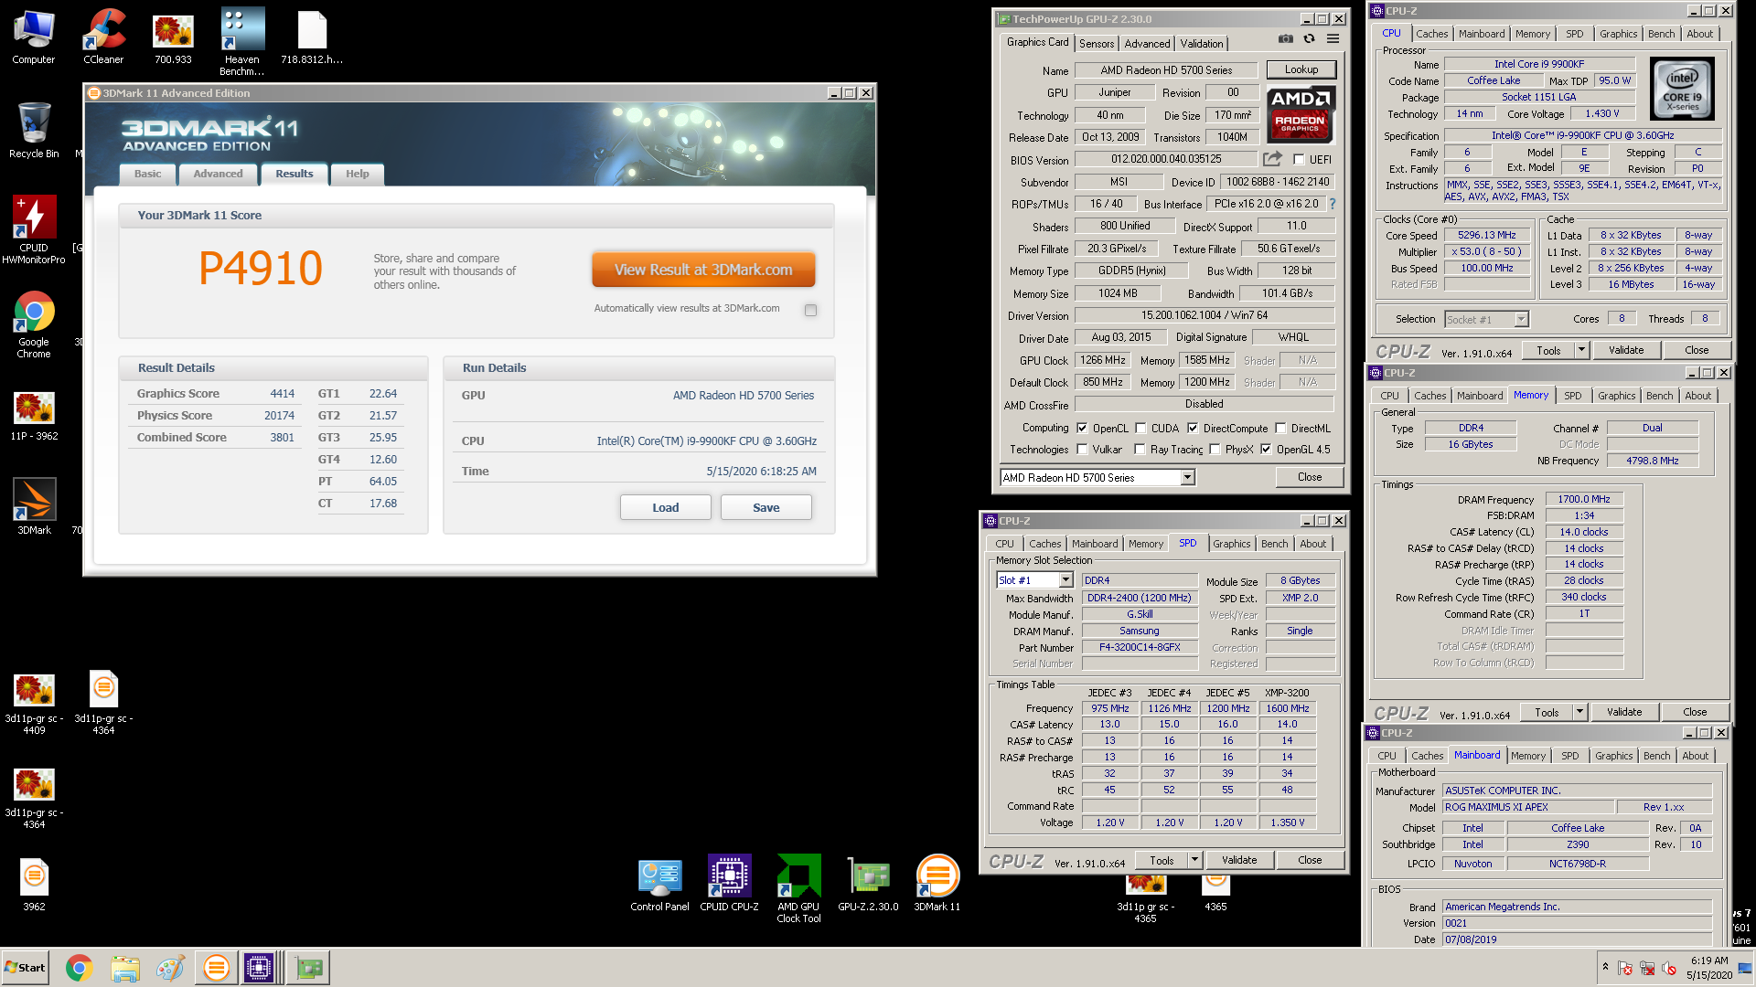Click Validate in CPU-Z SPD window
This screenshot has width=1756, height=987.
[1238, 860]
